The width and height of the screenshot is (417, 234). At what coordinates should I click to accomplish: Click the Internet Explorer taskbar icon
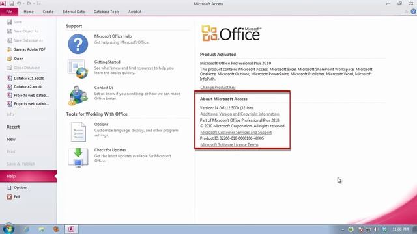(x=26, y=229)
